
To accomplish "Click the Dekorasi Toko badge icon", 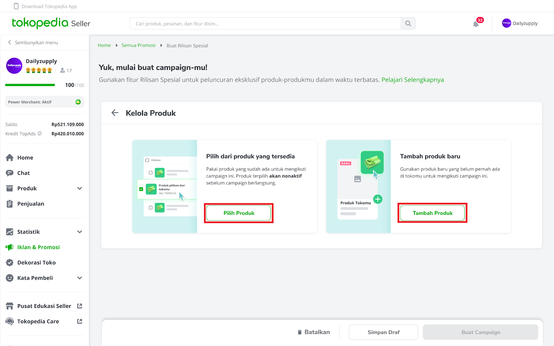I will click(x=10, y=263).
